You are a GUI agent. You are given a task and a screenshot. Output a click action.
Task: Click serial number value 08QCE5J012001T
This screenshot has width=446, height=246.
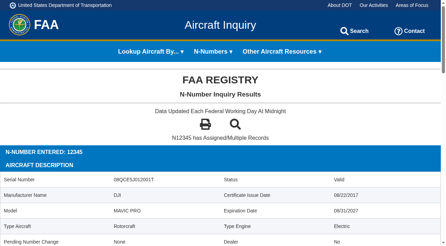[x=134, y=180]
